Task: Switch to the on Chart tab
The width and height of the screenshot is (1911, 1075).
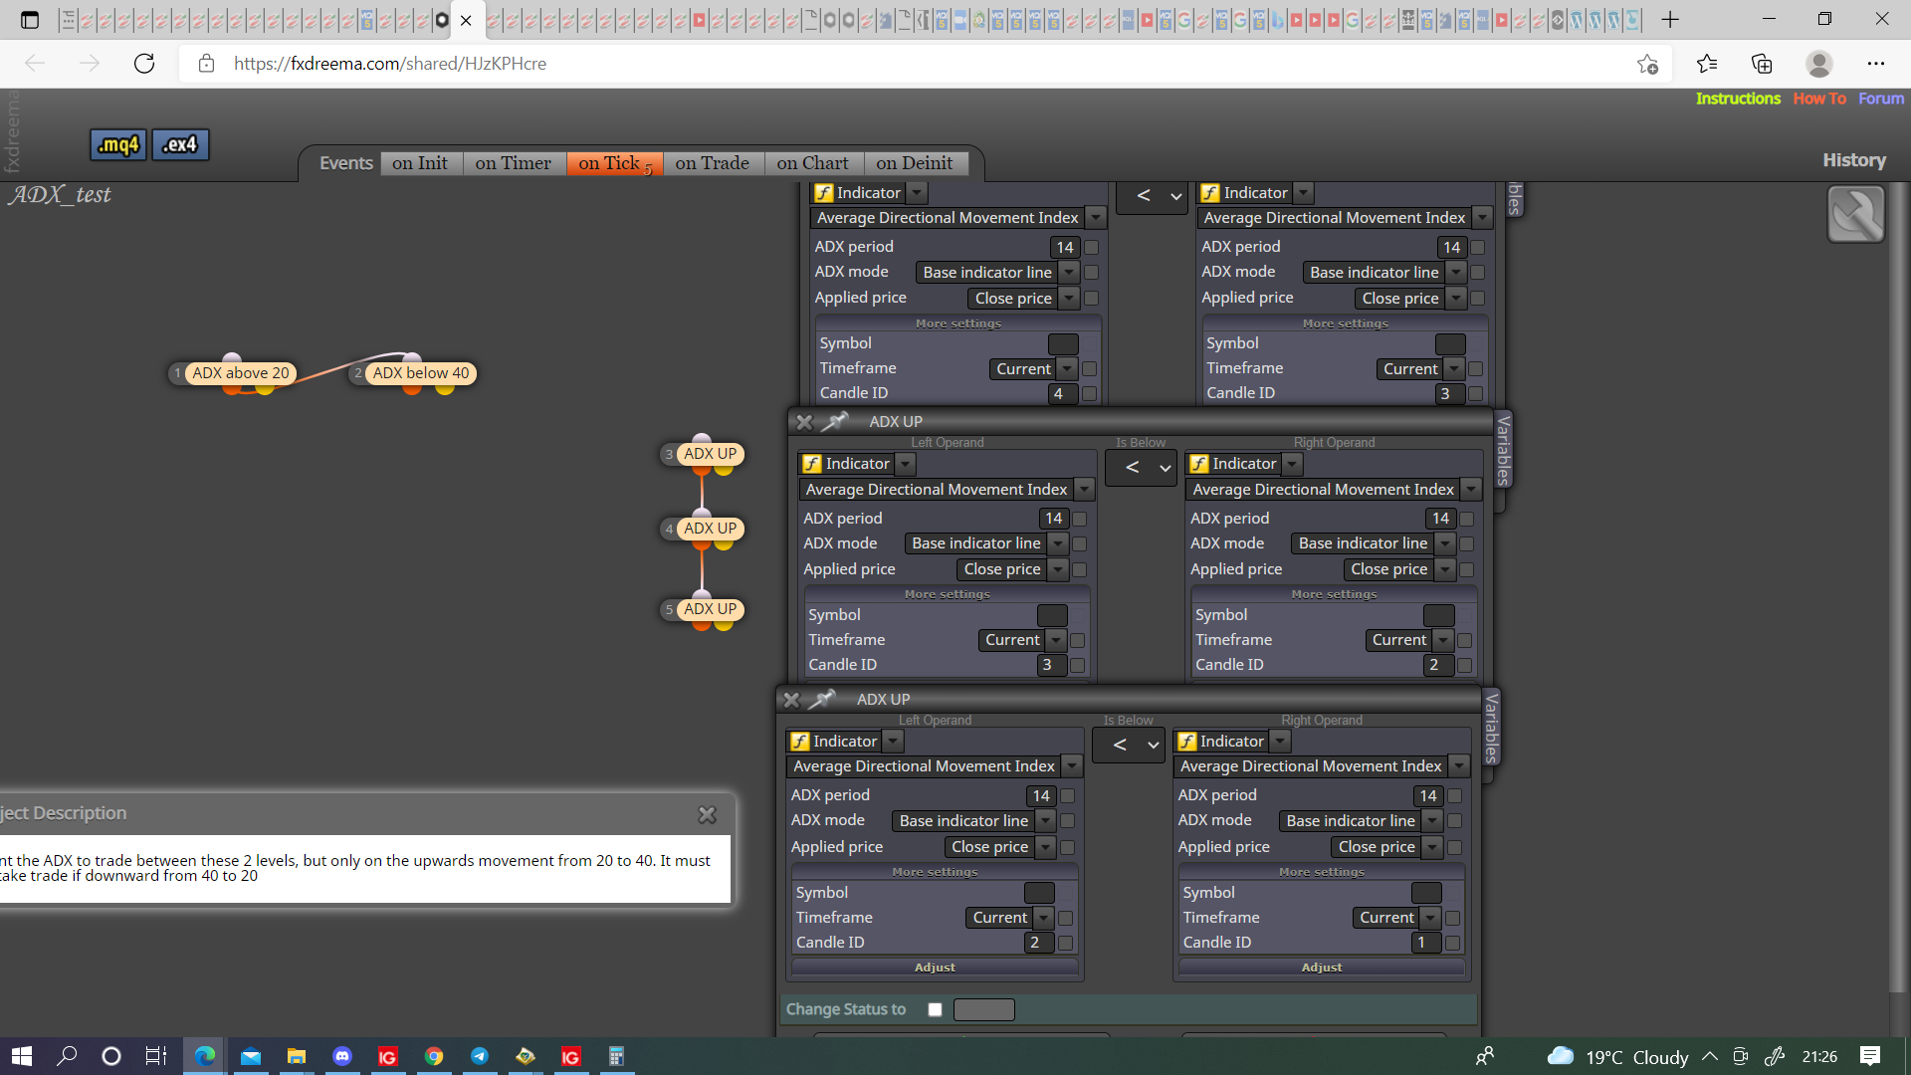Action: coord(813,163)
